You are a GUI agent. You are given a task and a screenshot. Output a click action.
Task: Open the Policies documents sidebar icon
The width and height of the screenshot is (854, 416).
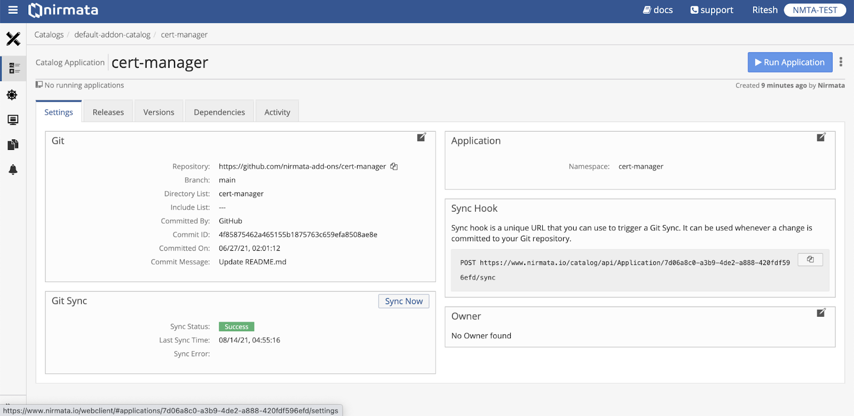[13, 145]
